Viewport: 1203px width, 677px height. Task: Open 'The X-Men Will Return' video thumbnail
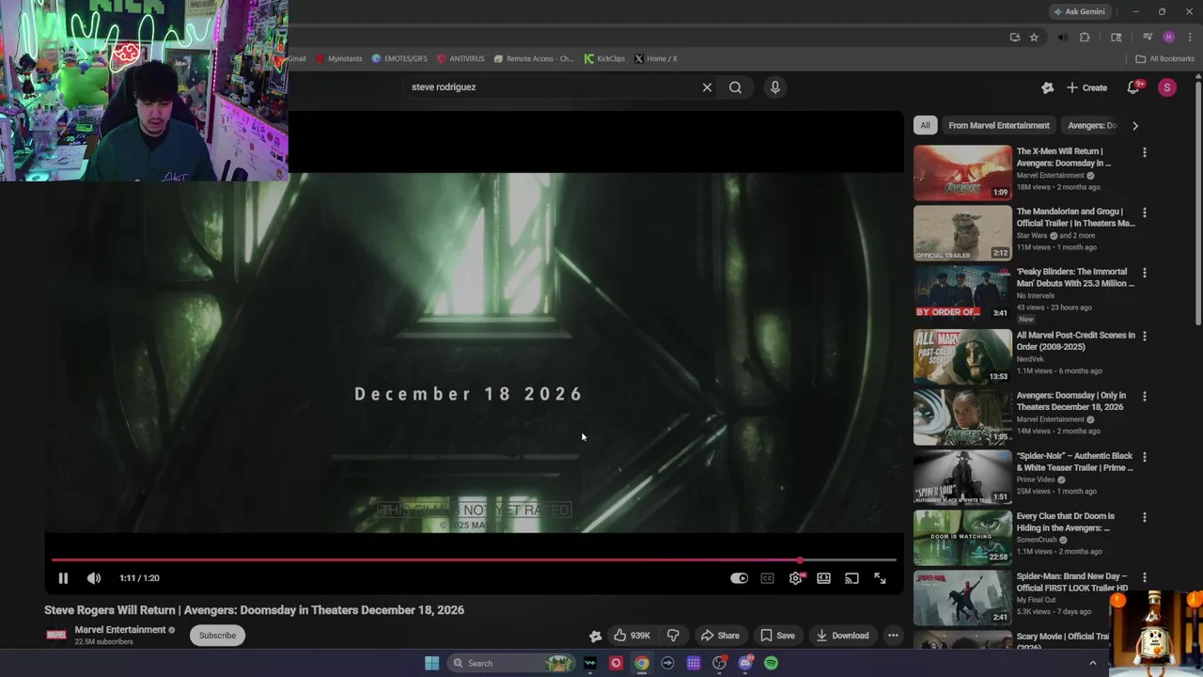point(962,173)
